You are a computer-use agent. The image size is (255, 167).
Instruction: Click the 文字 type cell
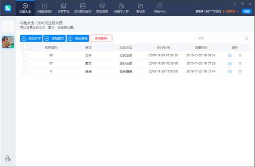click(x=88, y=56)
